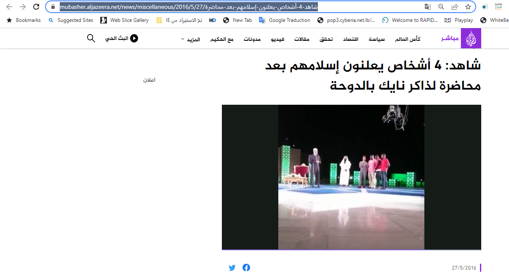
Task: Click the zoom magnifier icon in address bar
Action: tap(441, 7)
